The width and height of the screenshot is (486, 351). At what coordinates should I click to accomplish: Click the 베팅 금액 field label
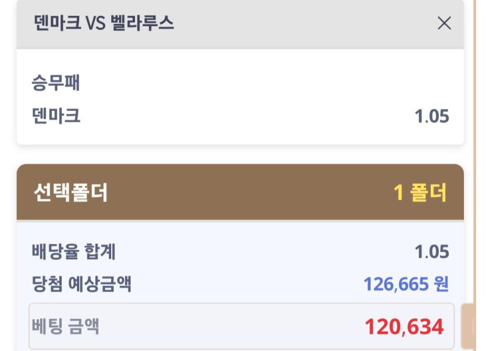65,327
